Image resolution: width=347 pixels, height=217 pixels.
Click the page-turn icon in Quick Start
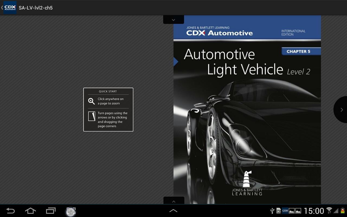92,116
